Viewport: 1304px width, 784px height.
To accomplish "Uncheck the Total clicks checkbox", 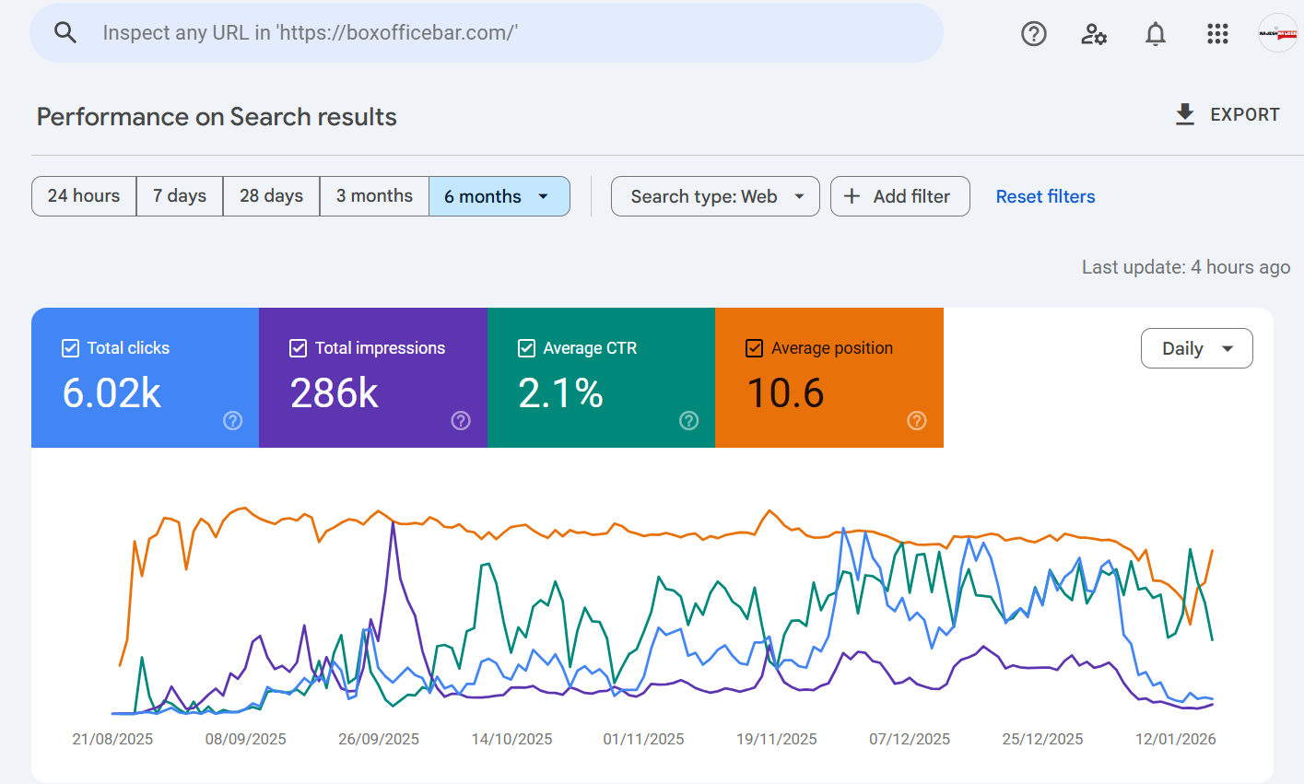I will pos(70,348).
